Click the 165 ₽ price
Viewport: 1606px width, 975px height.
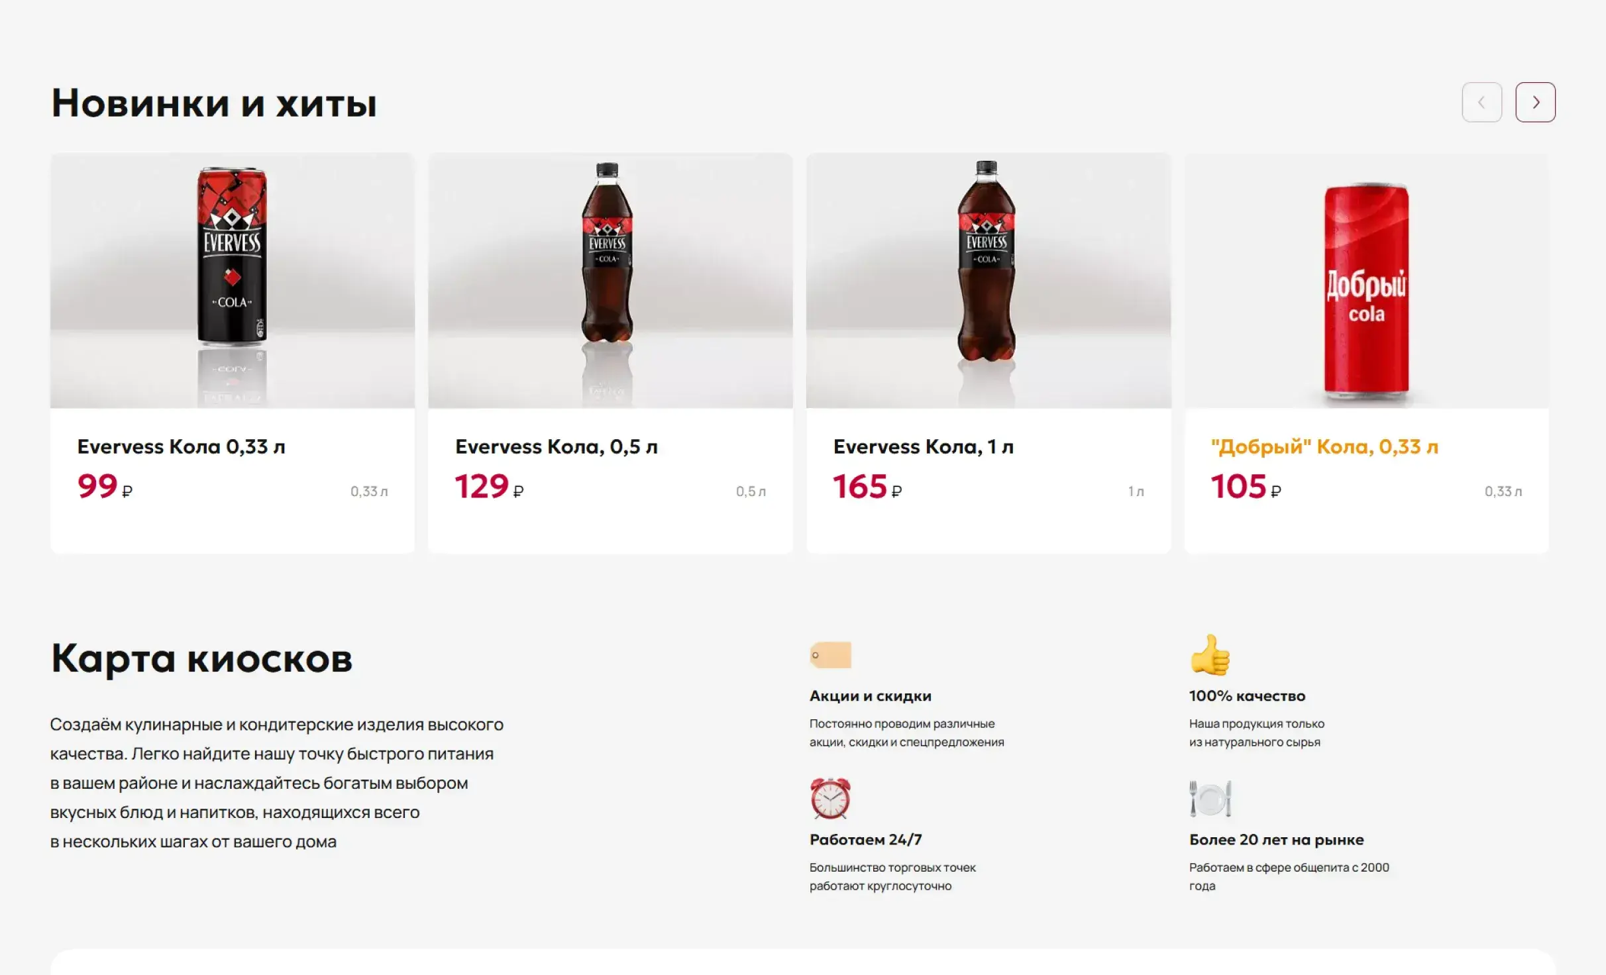coord(867,487)
